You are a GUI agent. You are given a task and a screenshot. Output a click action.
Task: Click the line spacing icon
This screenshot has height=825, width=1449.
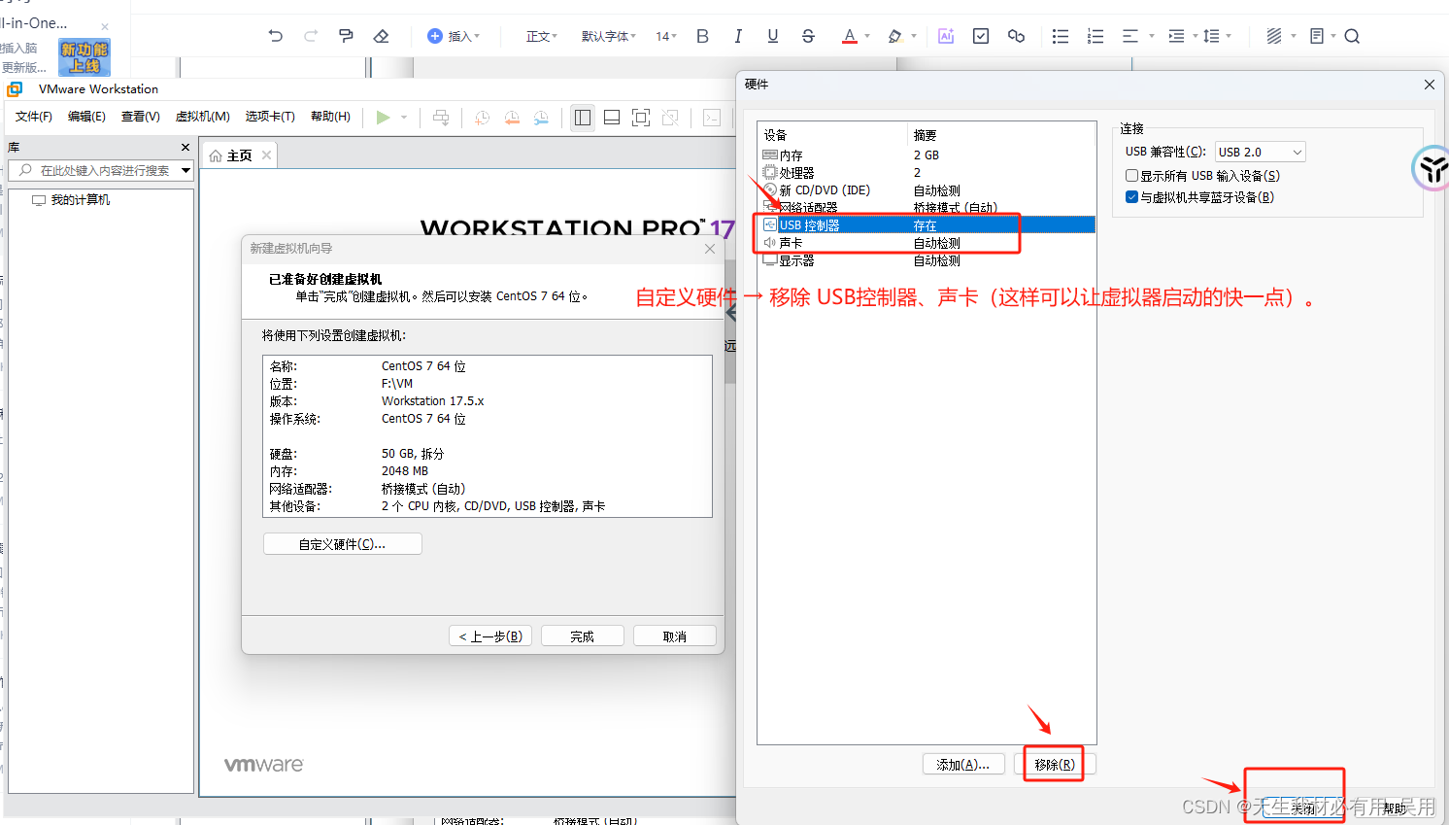point(1211,36)
